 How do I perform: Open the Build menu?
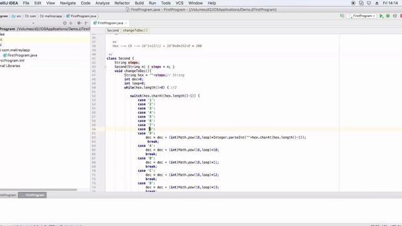click(139, 3)
